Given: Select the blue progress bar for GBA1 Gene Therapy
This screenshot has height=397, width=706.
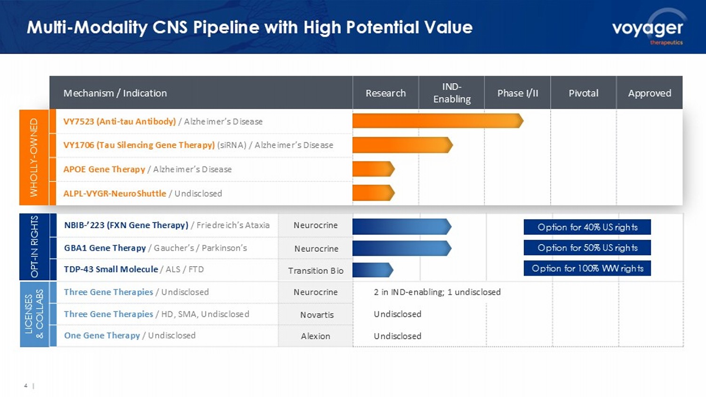Looking at the screenshot, I should click(x=402, y=248).
